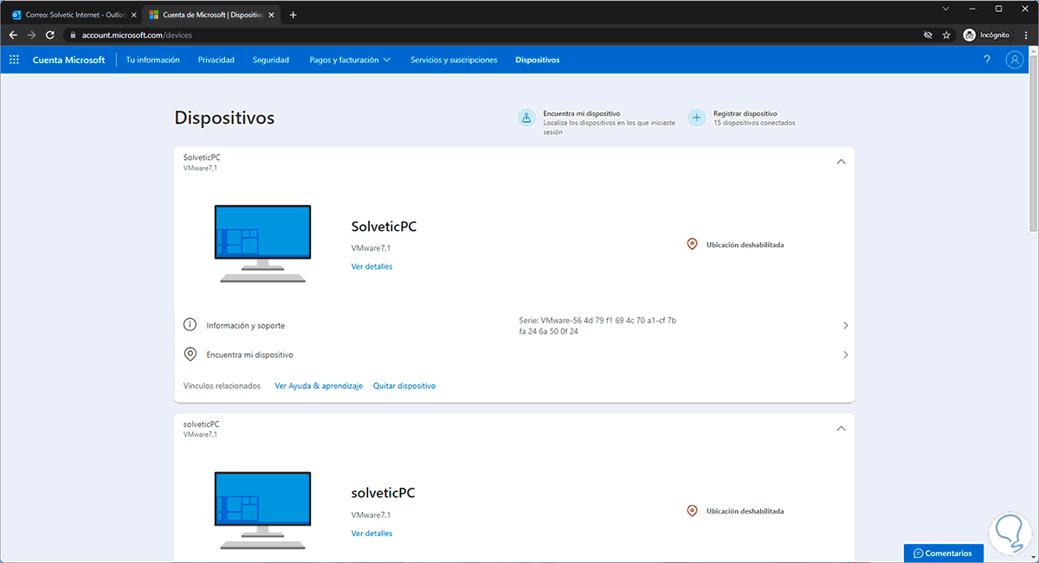The image size is (1039, 563).
Task: Select the Cuenta de Microsoft Dispositivos tab
Action: click(x=212, y=15)
